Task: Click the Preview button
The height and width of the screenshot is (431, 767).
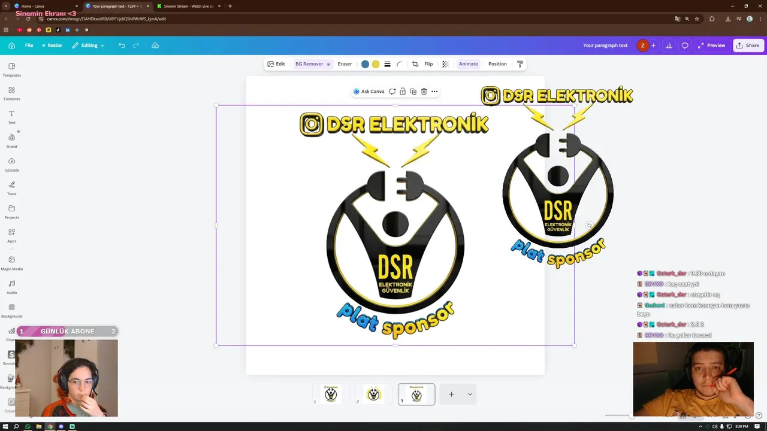Action: coord(711,45)
